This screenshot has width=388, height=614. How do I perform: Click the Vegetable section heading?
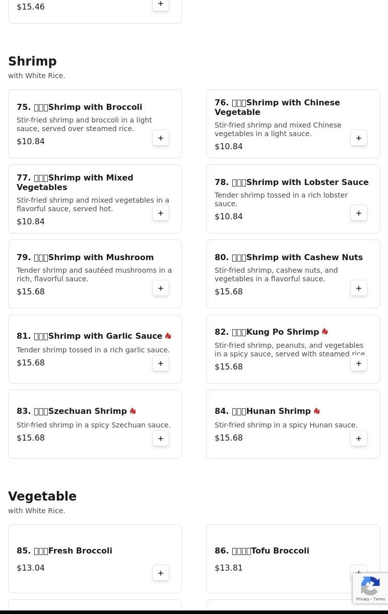pyautogui.click(x=42, y=497)
